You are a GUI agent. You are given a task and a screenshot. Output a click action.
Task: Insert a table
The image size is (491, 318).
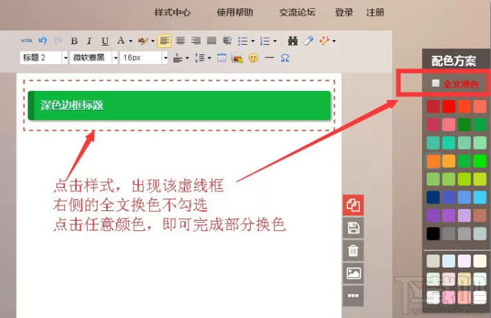pyautogui.click(x=222, y=58)
